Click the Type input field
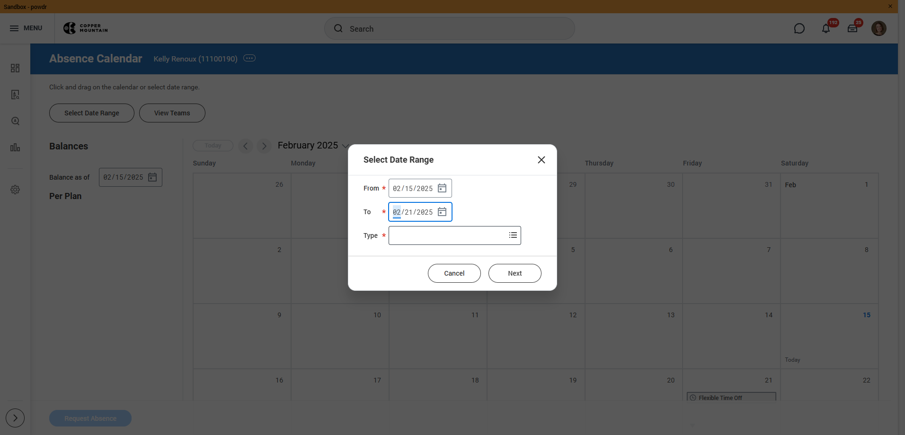905x435 pixels. coord(455,235)
